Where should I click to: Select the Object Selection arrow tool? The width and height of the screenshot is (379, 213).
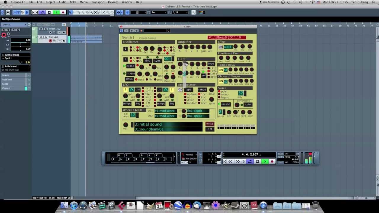pos(70,12)
